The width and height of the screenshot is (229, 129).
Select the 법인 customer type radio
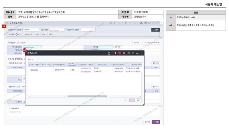click(x=34, y=34)
